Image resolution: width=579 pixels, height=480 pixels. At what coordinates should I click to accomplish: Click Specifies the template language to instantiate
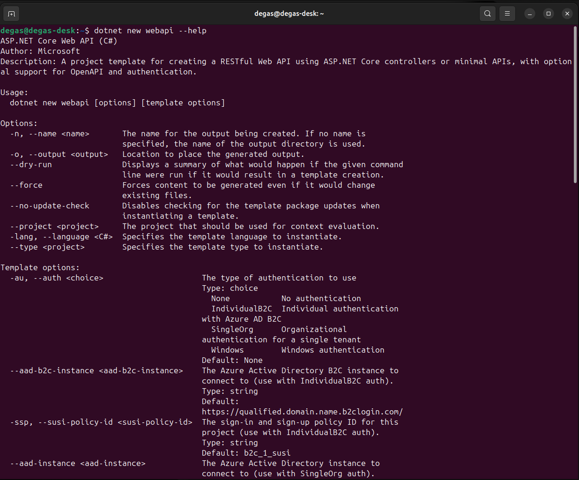point(232,236)
